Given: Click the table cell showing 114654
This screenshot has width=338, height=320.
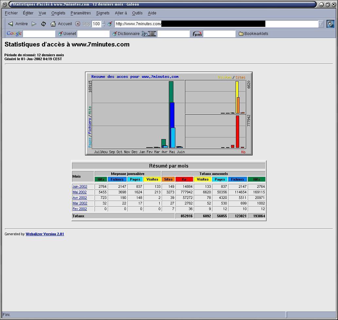Looking at the screenshot, I should pos(238,192).
